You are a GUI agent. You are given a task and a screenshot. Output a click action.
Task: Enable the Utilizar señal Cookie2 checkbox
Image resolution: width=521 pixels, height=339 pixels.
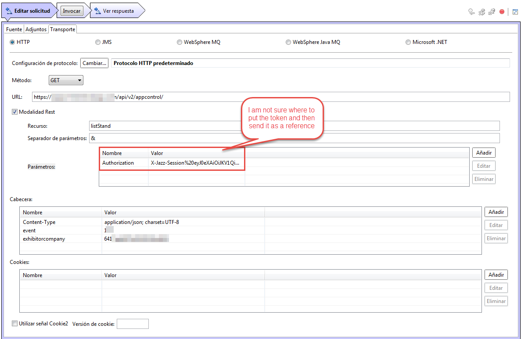coord(14,323)
